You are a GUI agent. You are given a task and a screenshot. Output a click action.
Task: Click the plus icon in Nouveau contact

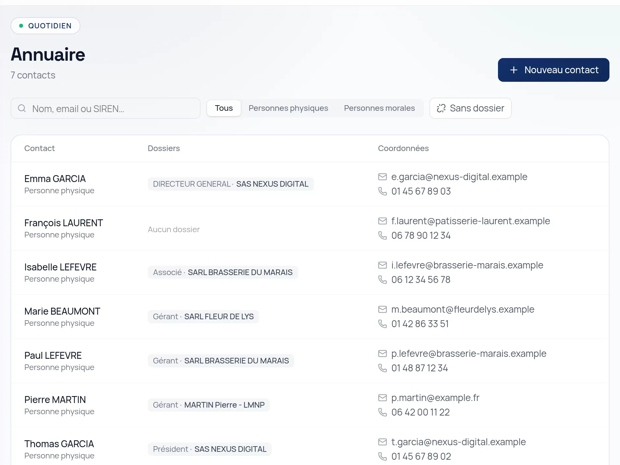pyautogui.click(x=513, y=70)
